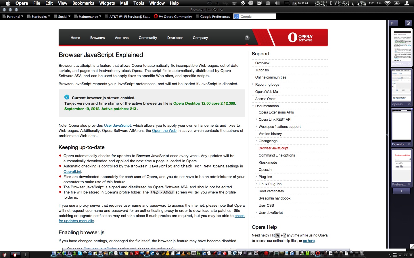
Task: Open the File menu
Action: point(37,3)
